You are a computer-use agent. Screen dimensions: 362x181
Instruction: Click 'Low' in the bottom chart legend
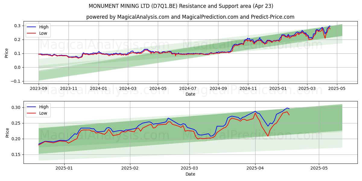(x=43, y=113)
